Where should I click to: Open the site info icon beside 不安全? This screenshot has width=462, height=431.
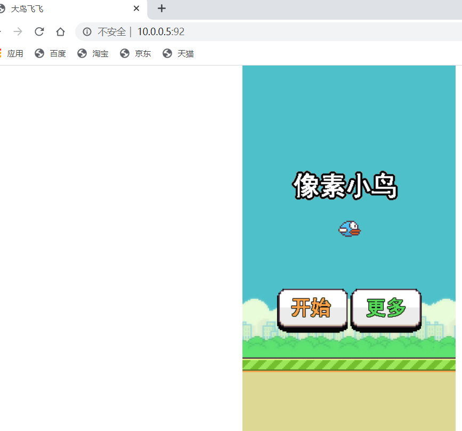(x=87, y=31)
